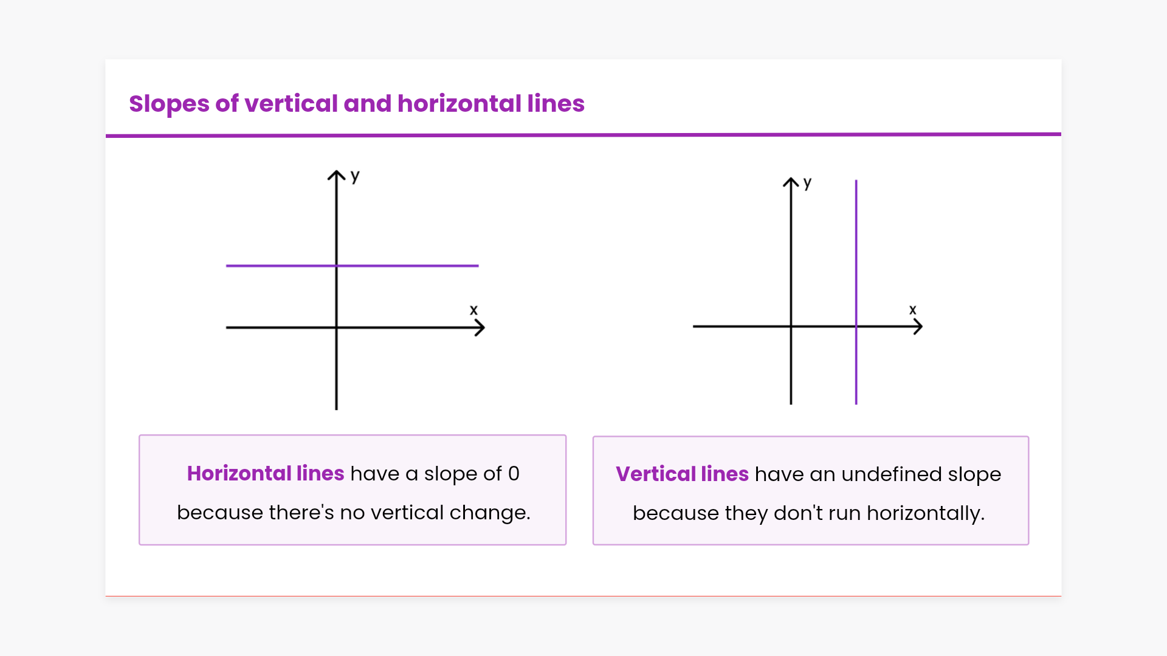This screenshot has width=1167, height=656.
Task: Click the slide title about slopes
Action: [356, 104]
